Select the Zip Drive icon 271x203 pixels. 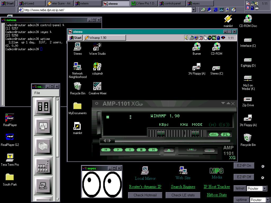click(x=248, y=102)
